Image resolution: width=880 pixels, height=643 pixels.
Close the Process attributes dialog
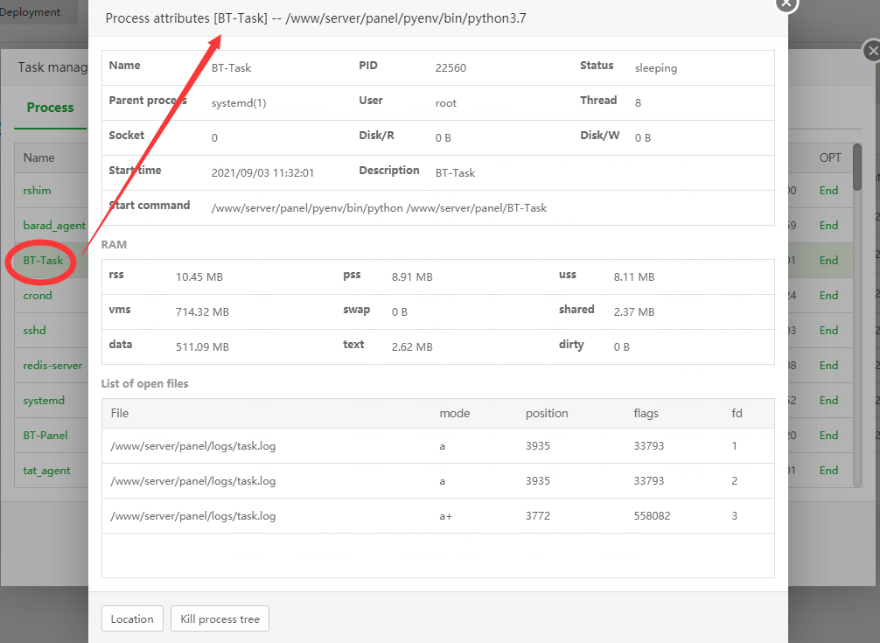point(786,3)
